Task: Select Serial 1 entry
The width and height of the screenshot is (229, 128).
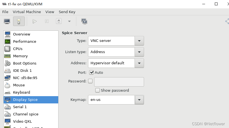Action: tap(31, 107)
